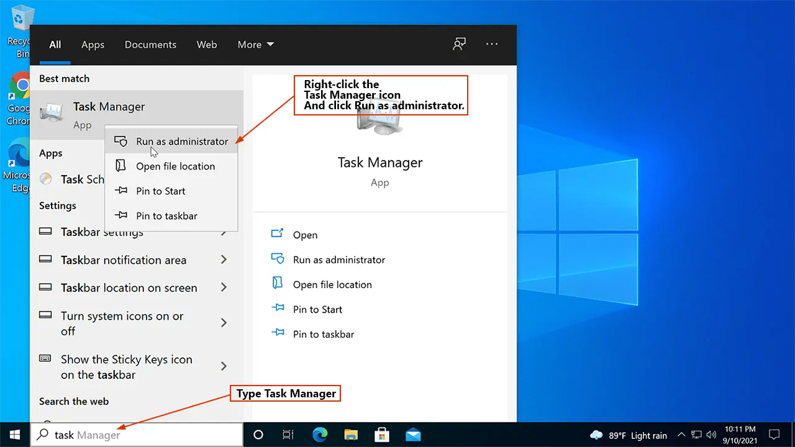Screen dimensions: 795x447
Task: Expand the Turn system icons on or off chevron
Action: tap(224, 323)
